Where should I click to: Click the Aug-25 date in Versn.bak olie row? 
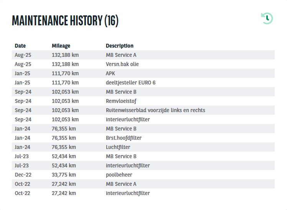pyautogui.click(x=23, y=64)
